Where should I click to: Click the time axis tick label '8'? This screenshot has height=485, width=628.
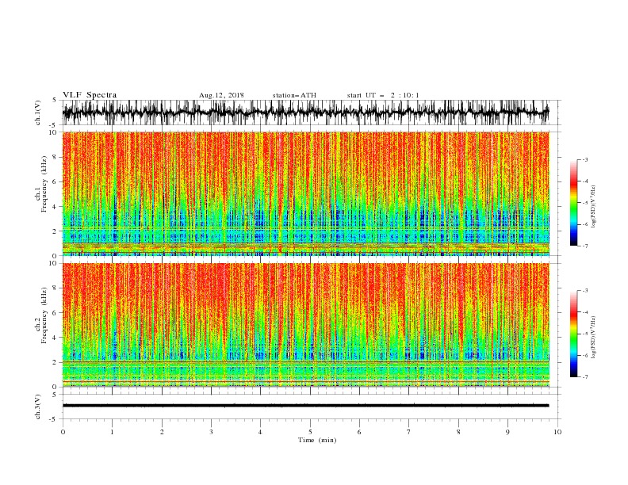458,432
